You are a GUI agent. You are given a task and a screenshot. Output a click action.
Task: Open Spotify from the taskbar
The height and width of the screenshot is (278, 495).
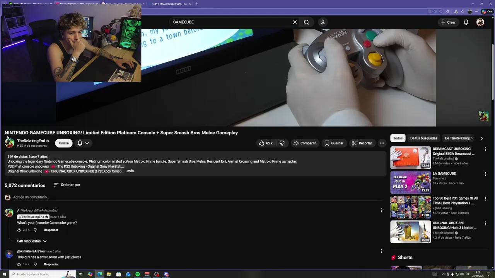click(x=138, y=274)
